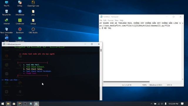
Task: Click '1. Tool Đào Mail.' in the console
Action: coord(31,65)
